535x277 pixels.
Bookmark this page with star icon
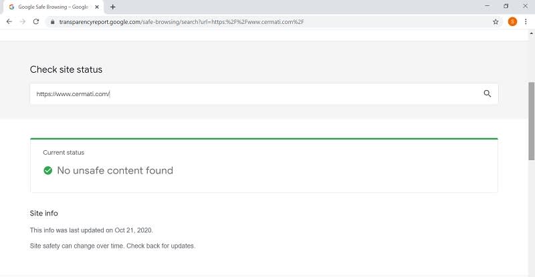(496, 22)
